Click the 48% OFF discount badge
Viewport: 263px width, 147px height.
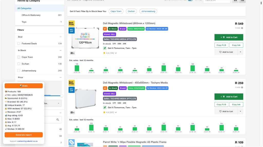[x=71, y=90]
